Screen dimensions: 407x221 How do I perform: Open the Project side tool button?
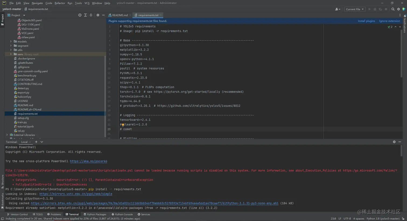coord(2,20)
